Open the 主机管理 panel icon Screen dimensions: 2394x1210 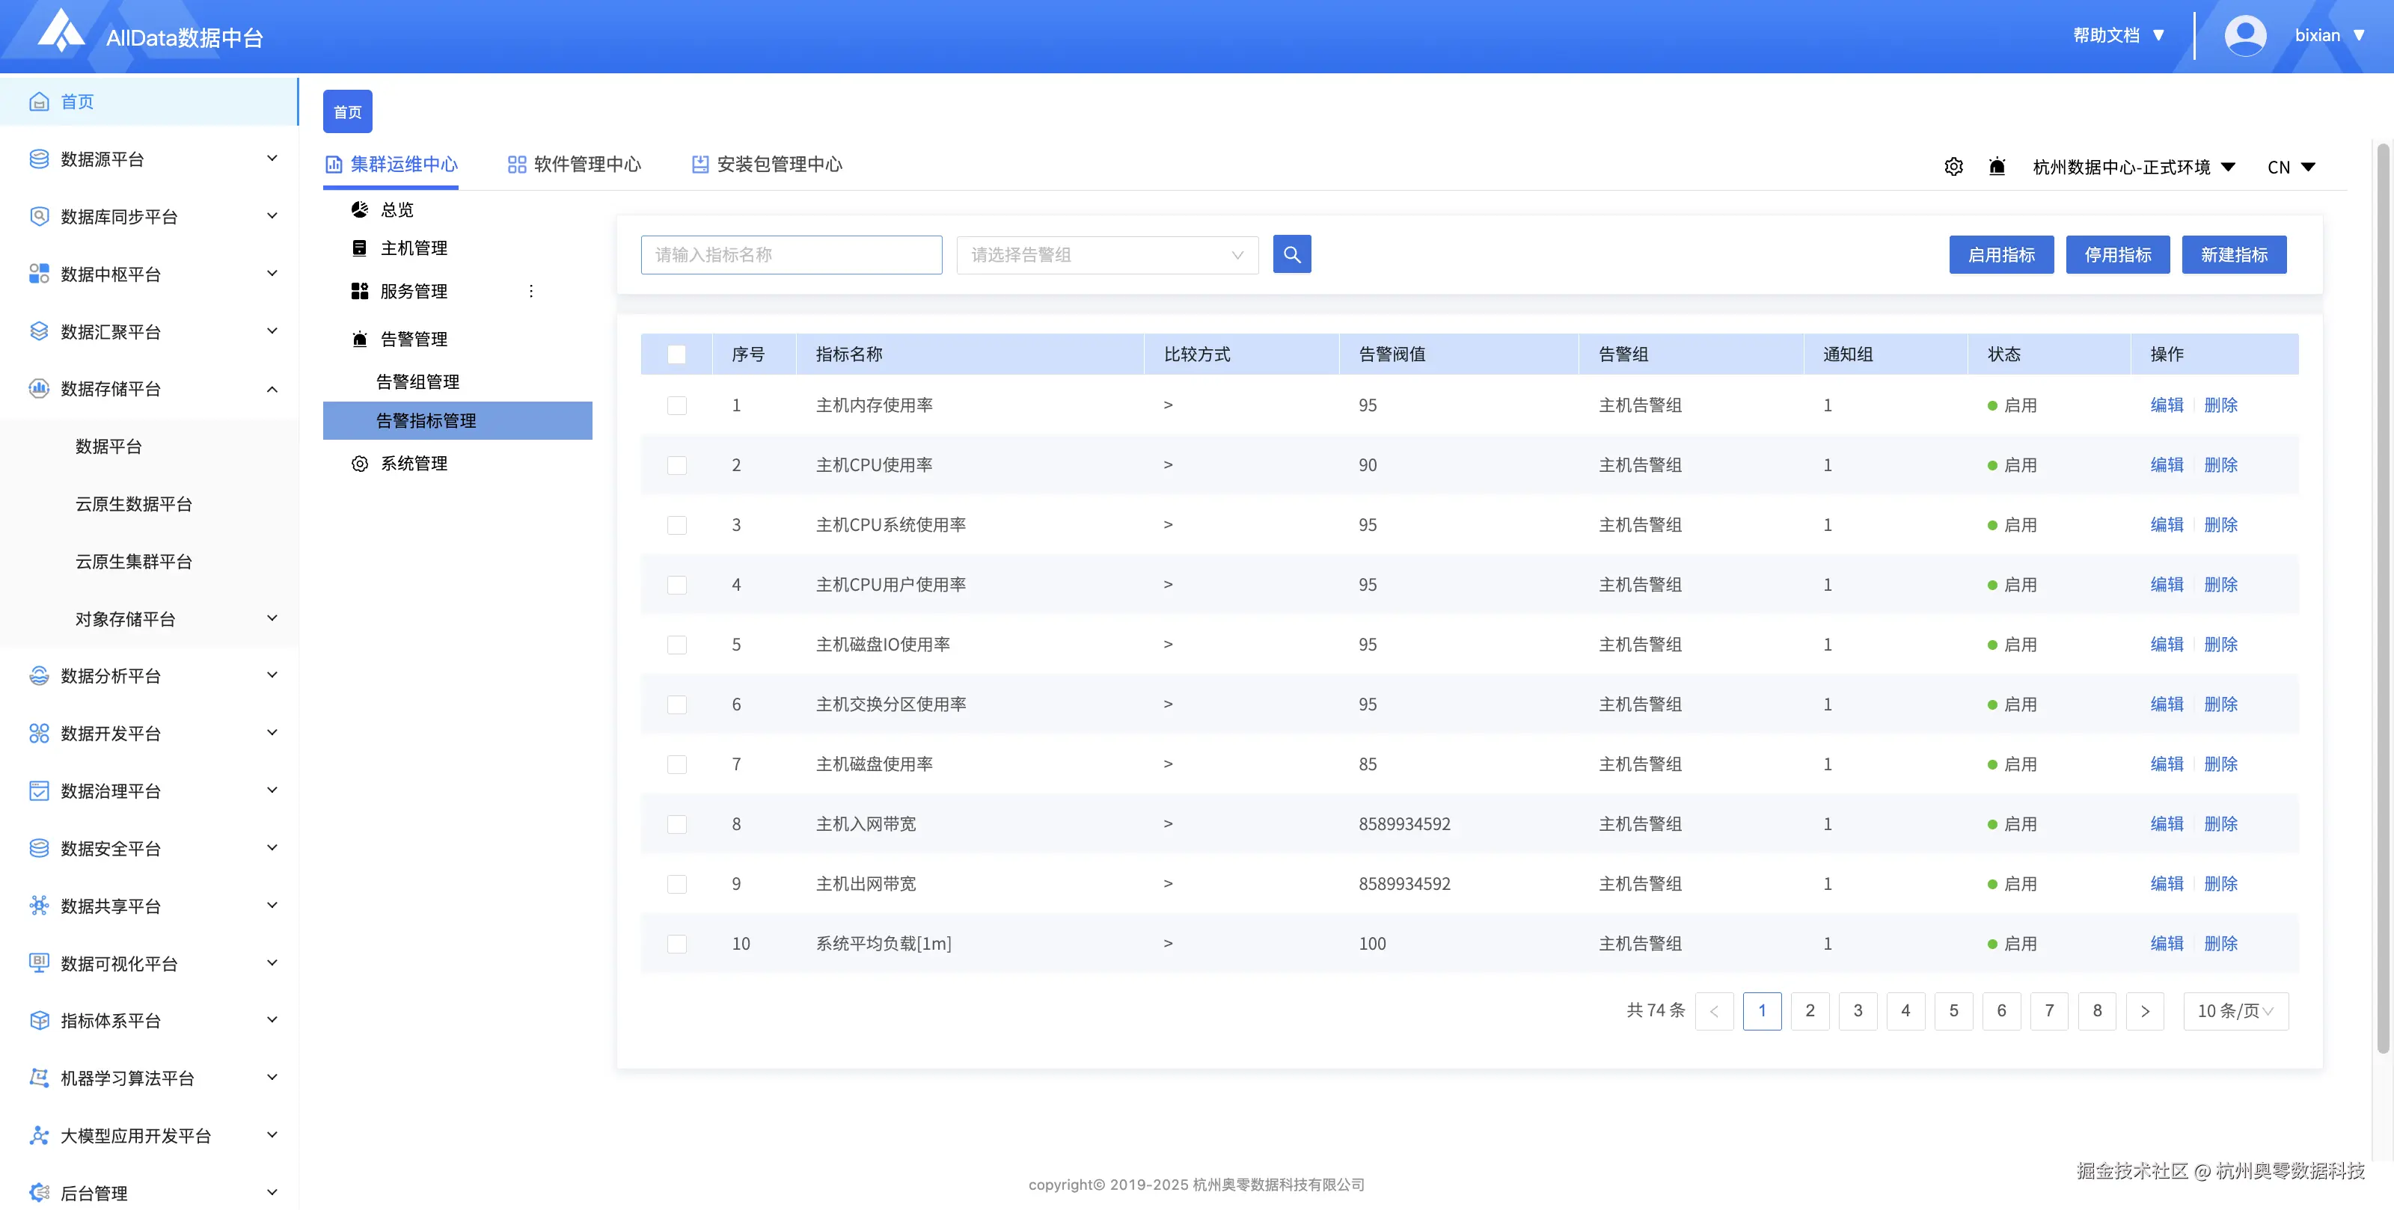tap(360, 248)
